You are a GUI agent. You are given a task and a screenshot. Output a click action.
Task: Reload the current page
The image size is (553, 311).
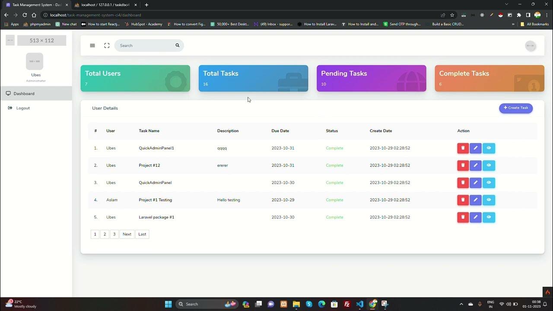25,15
